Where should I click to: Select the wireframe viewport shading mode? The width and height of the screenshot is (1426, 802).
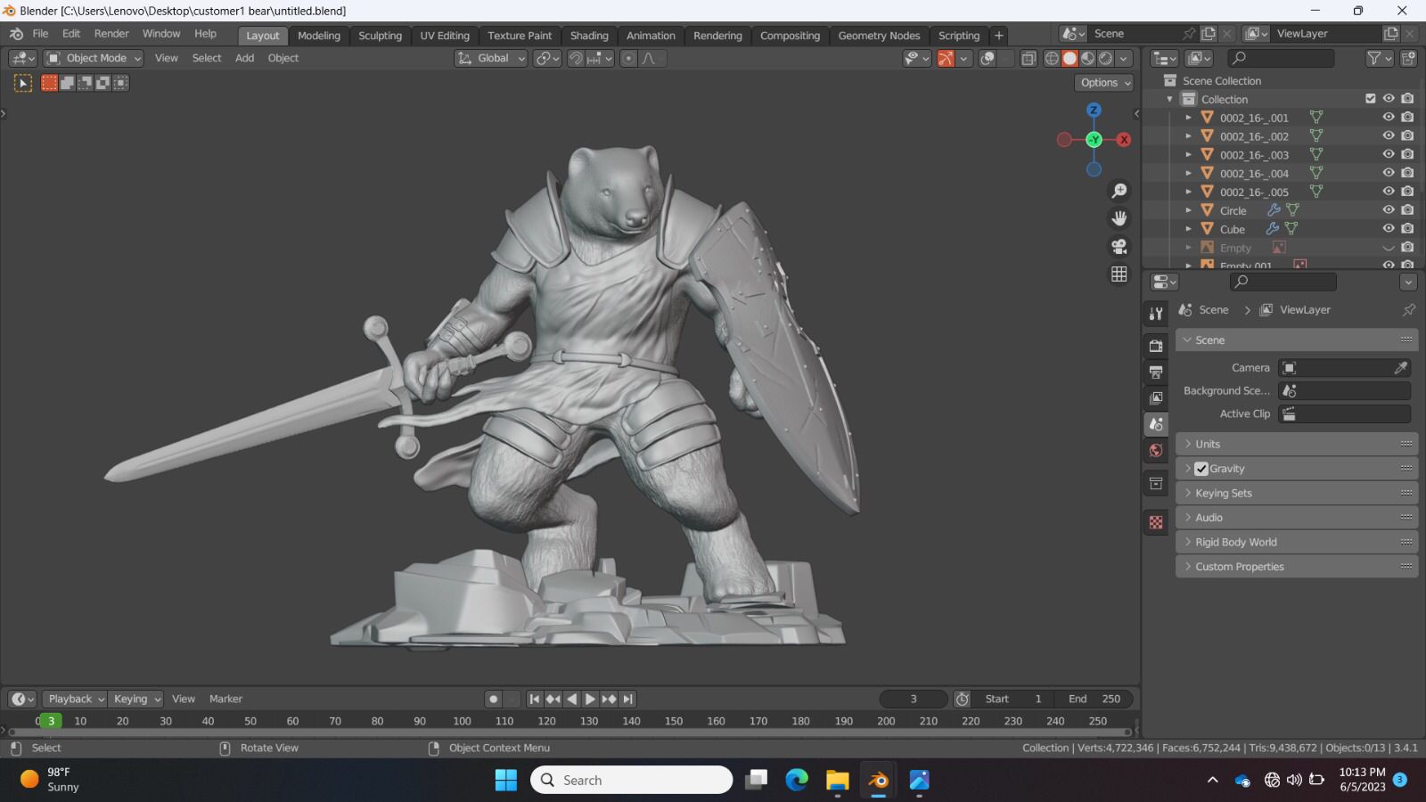[x=1052, y=58]
